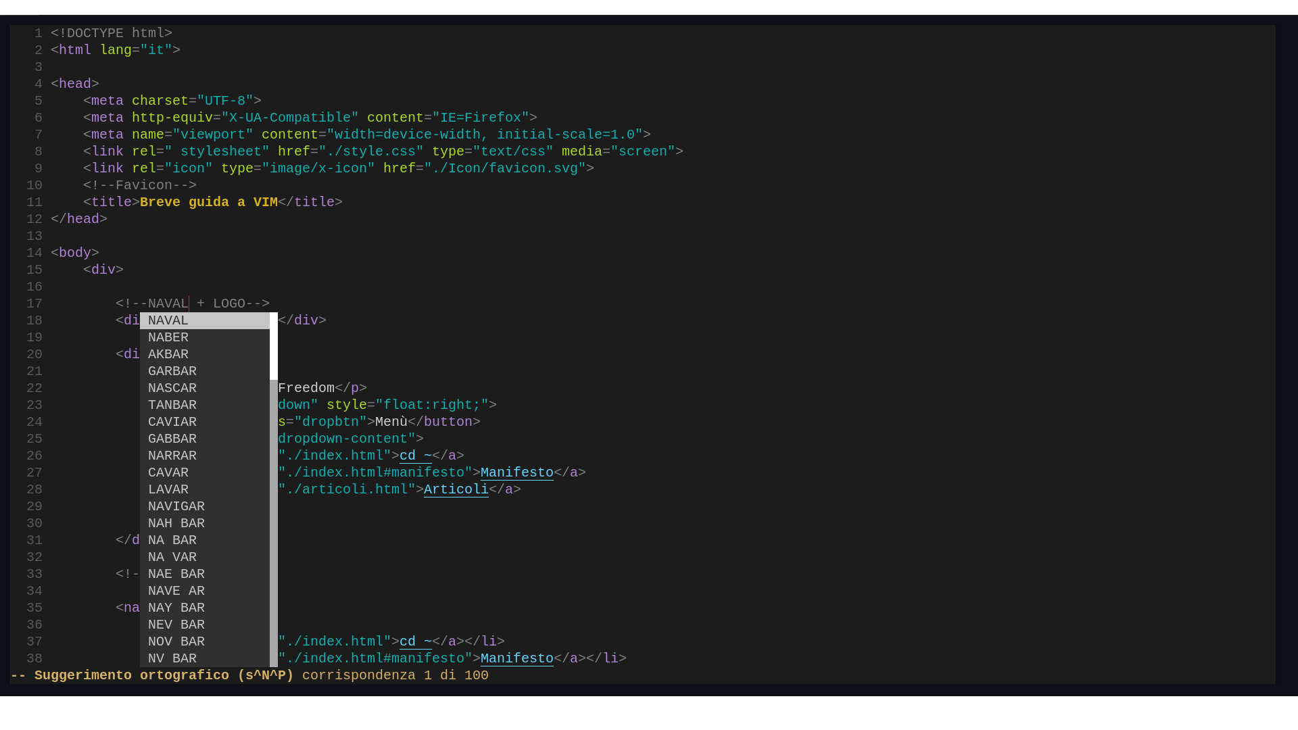Image resolution: width=1298 pixels, height=730 pixels.
Task: Click line number 11 in the gutter
Action: [x=34, y=202]
